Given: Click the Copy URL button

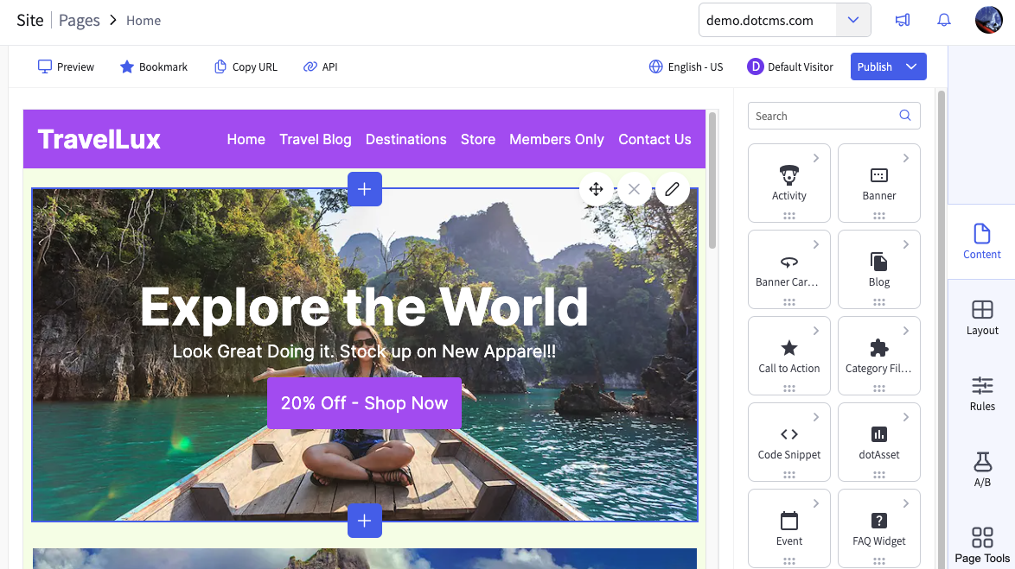Looking at the screenshot, I should coord(246,66).
